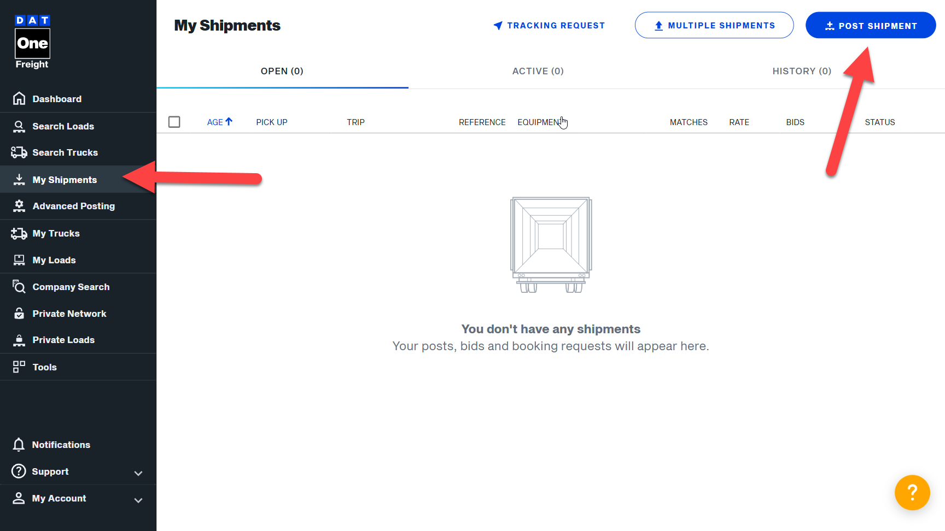
Task: Click the Private Network lock icon
Action: tap(19, 313)
